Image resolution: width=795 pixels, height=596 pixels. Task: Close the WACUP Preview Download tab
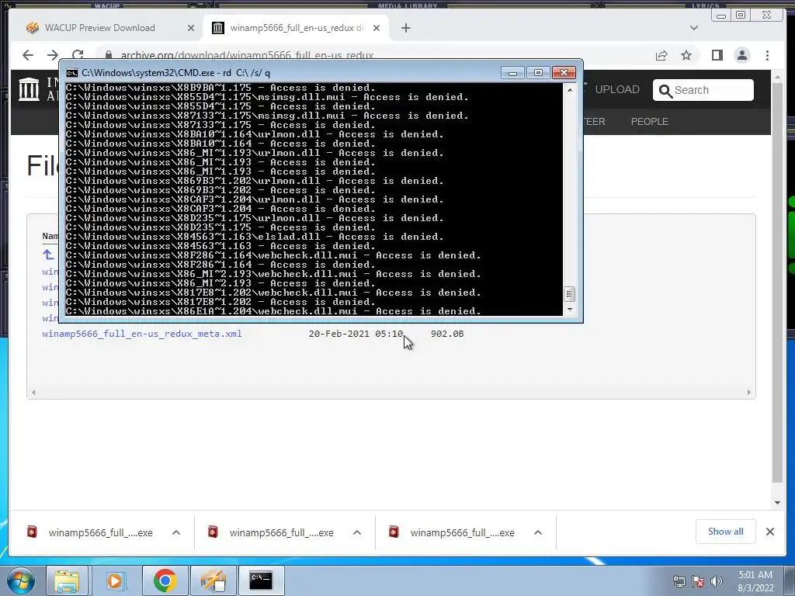191,28
